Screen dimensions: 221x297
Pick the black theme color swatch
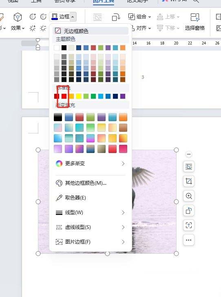click(x=64, y=48)
